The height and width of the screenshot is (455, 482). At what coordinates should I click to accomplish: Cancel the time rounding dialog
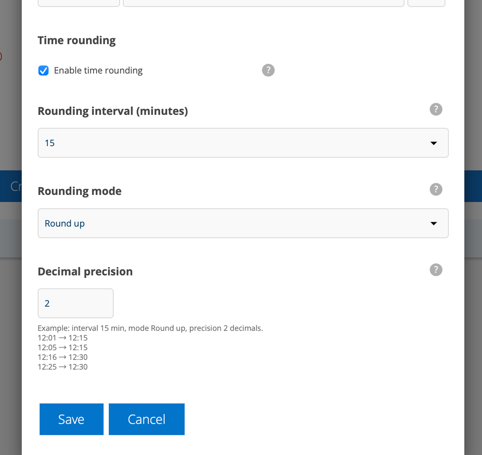click(146, 419)
